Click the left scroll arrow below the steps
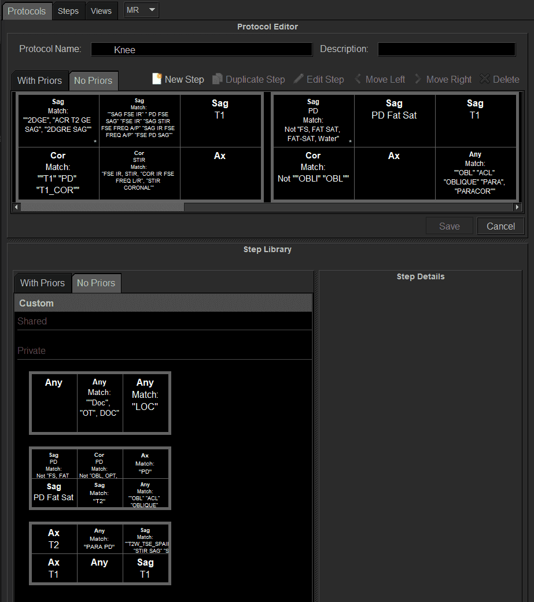534x602 pixels. 16,206
